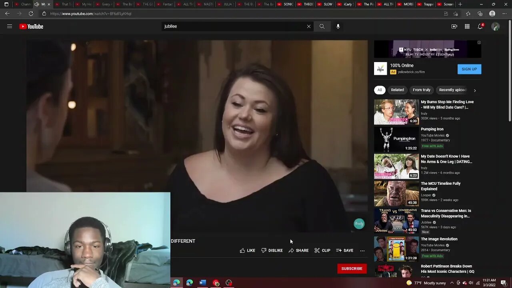Select the All filter chip
The image size is (512, 288).
click(380, 90)
